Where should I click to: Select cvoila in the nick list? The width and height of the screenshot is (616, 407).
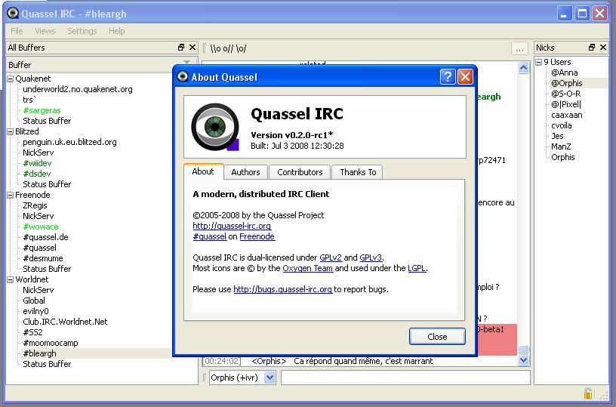coord(562,125)
